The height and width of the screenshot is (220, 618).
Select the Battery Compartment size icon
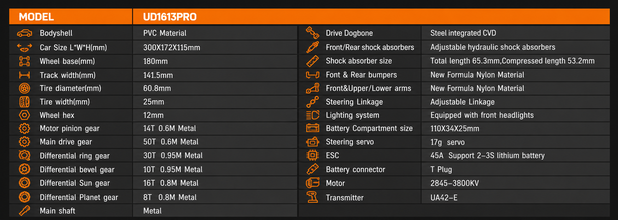(x=313, y=128)
